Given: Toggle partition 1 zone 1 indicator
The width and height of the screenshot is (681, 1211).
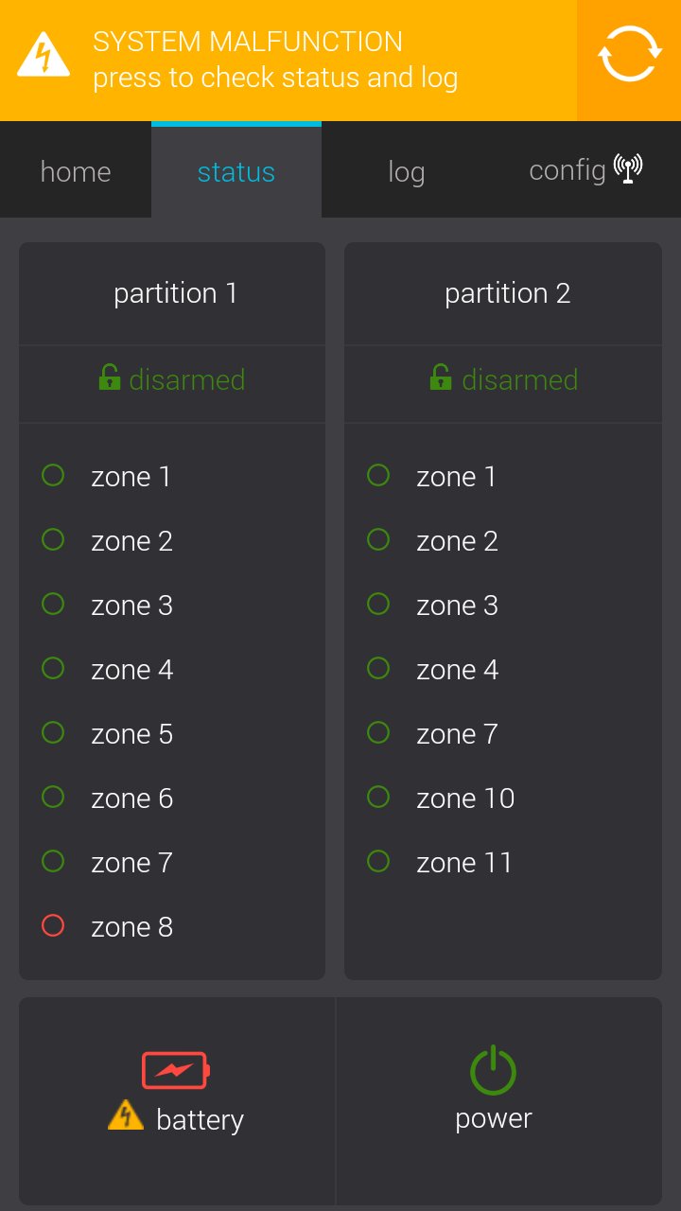Looking at the screenshot, I should [53, 475].
